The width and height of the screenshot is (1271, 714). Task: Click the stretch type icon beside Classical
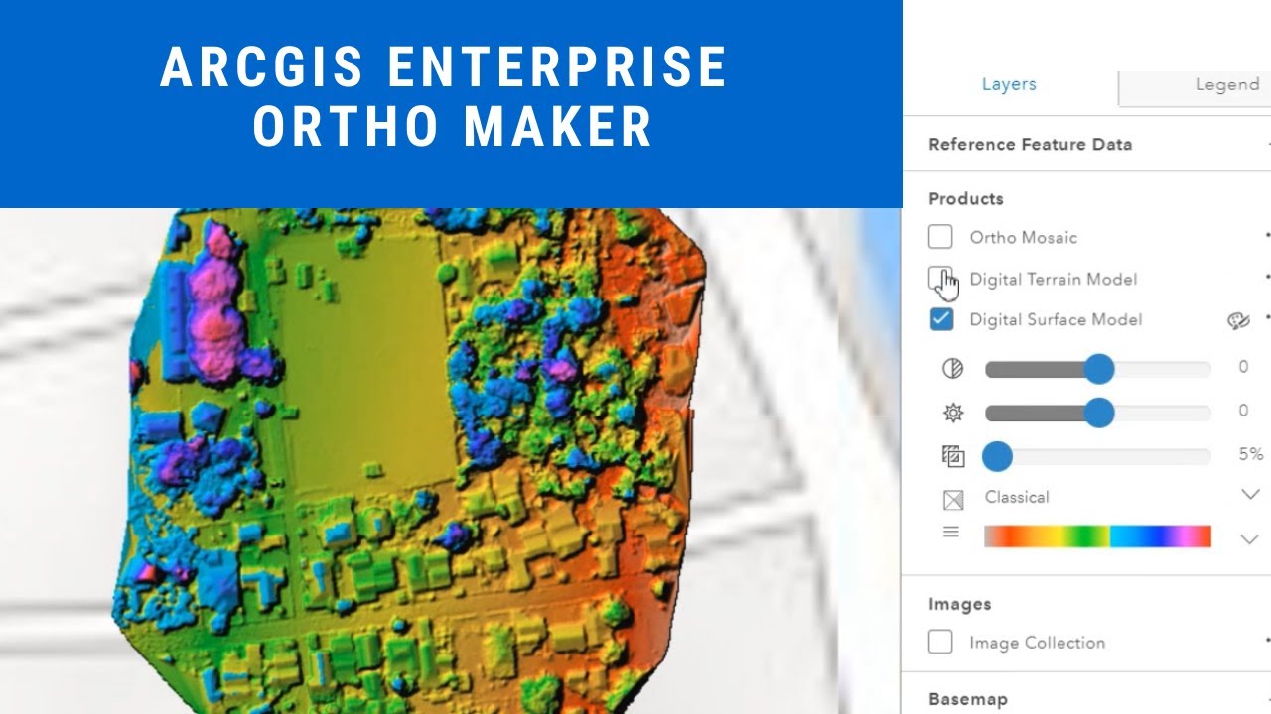click(952, 499)
